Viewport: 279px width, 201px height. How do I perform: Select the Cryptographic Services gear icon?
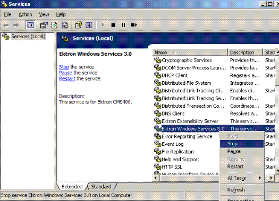[x=158, y=60]
